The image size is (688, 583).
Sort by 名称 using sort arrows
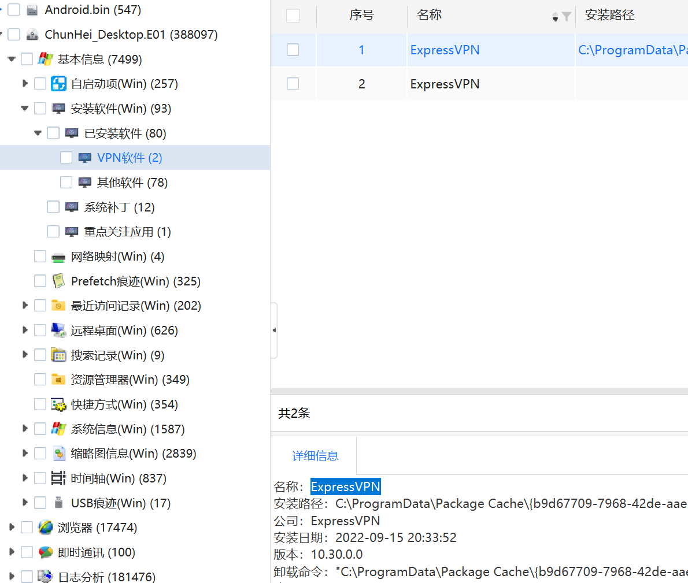[x=555, y=17]
